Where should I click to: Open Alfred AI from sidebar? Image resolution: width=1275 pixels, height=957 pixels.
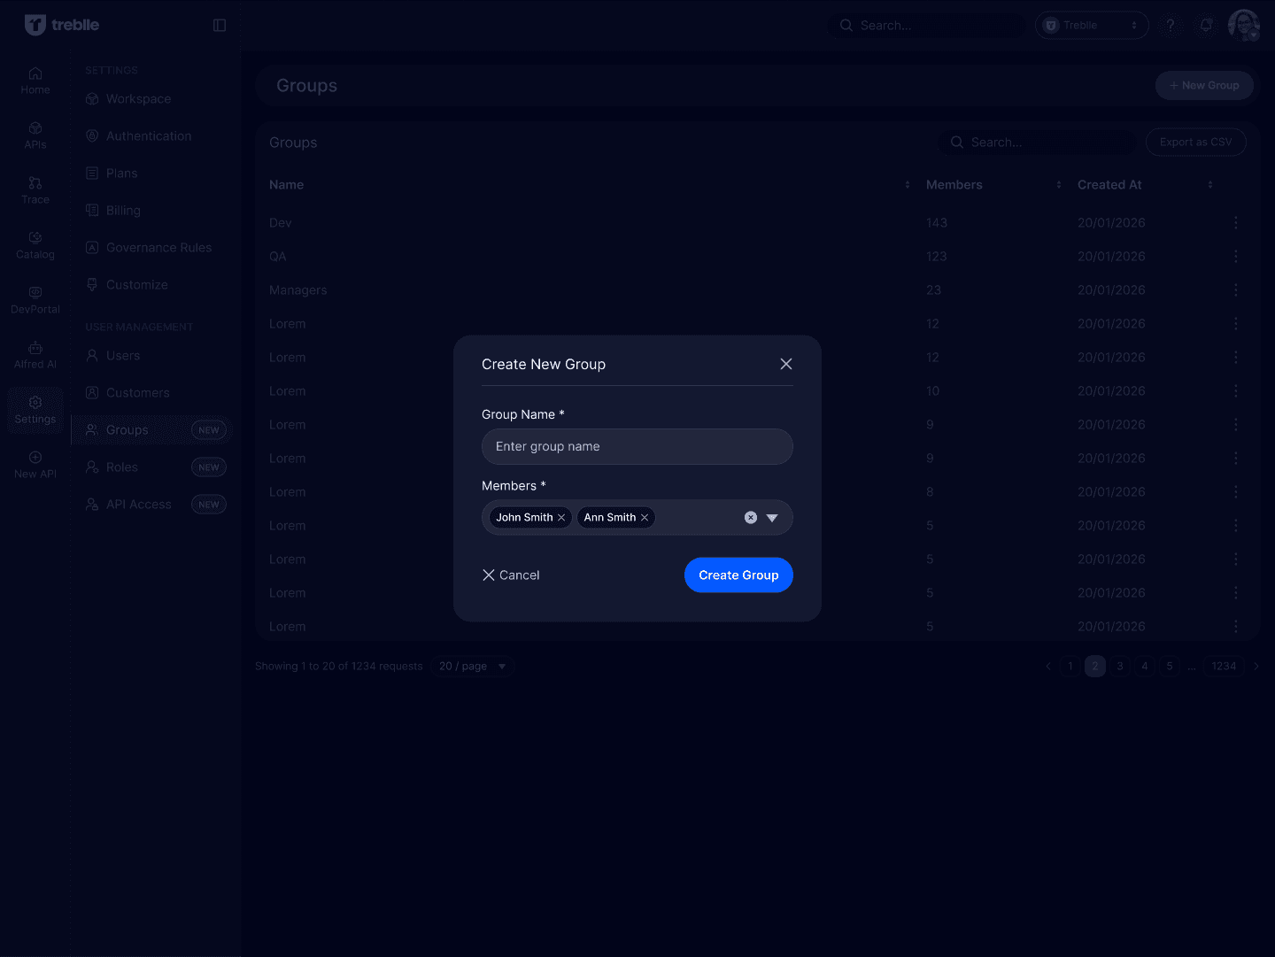(35, 354)
